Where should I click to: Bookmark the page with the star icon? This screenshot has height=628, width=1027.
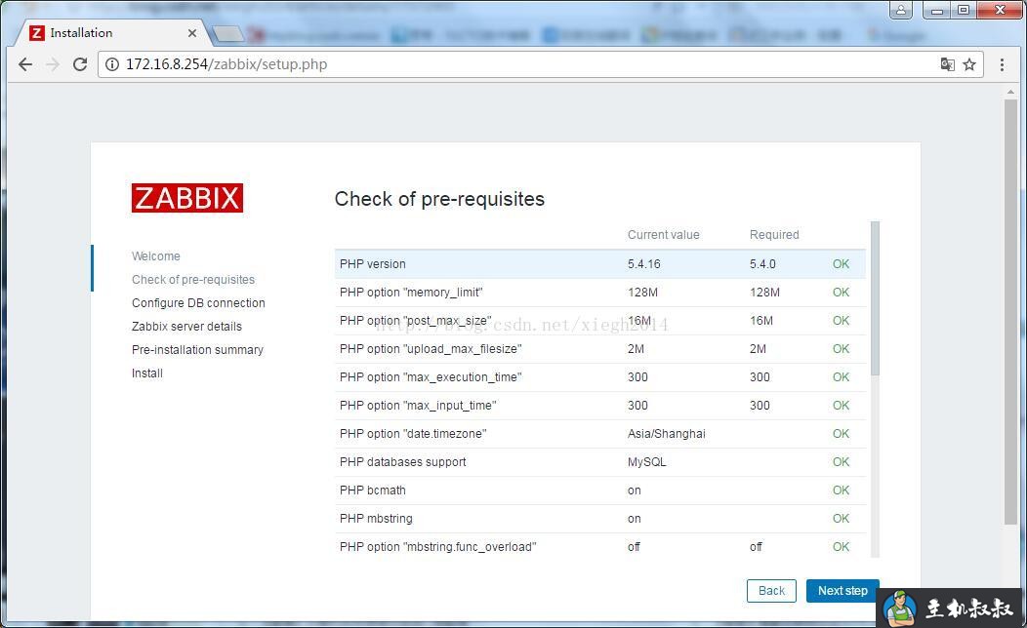970,63
